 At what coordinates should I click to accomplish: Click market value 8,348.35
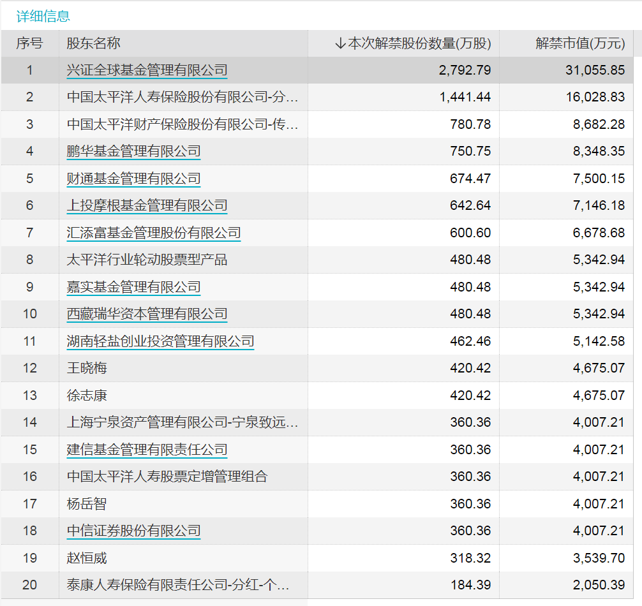[x=599, y=151]
